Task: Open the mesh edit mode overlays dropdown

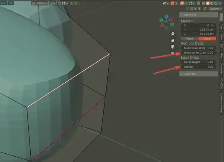Action: (x=192, y=3)
